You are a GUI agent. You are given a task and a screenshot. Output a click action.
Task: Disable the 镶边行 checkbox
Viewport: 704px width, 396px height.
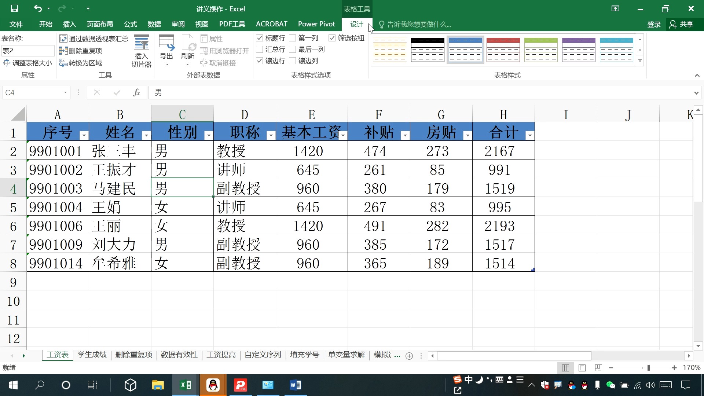[x=260, y=61]
